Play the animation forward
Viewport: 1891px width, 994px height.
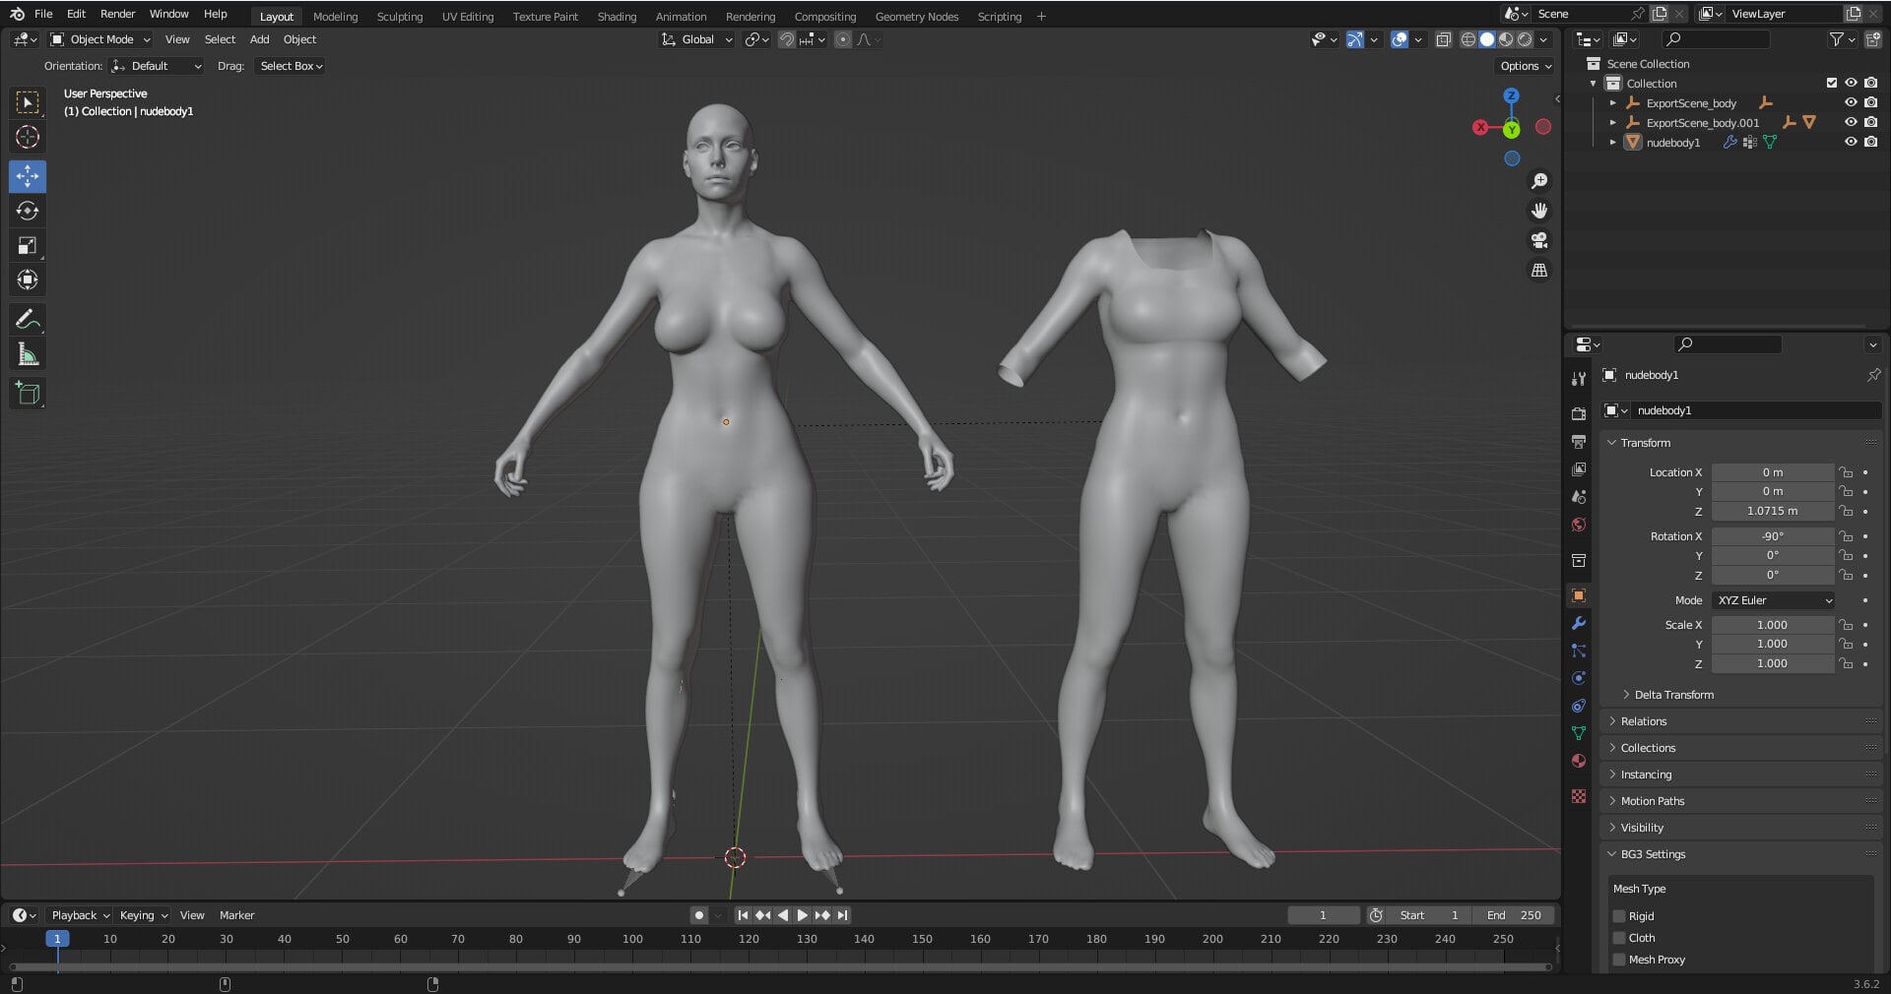(802, 915)
